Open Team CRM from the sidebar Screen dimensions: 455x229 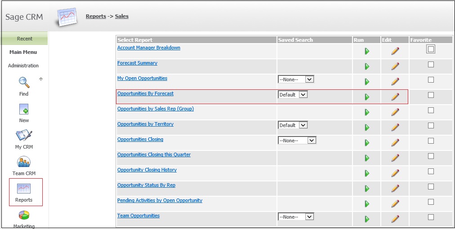point(24,162)
